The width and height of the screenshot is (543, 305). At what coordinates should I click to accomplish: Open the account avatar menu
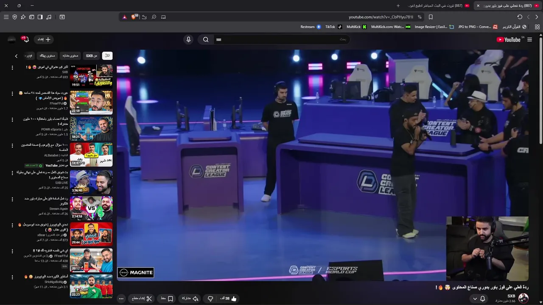pyautogui.click(x=11, y=39)
